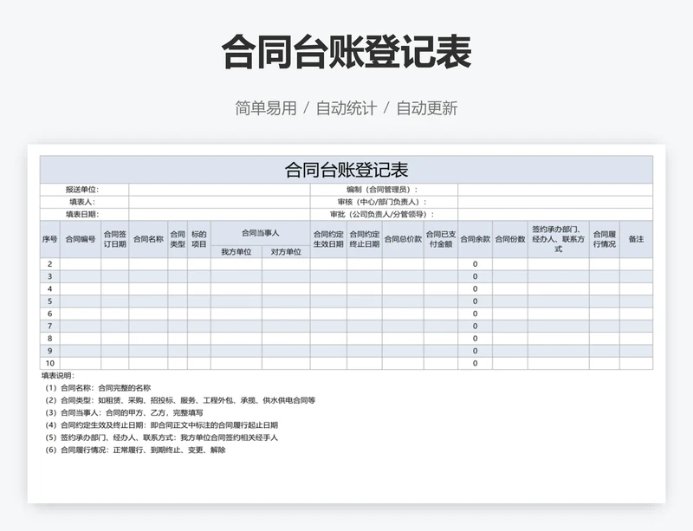Click the 合同余款 value 0 in row 5
The image size is (693, 531).
pos(475,301)
